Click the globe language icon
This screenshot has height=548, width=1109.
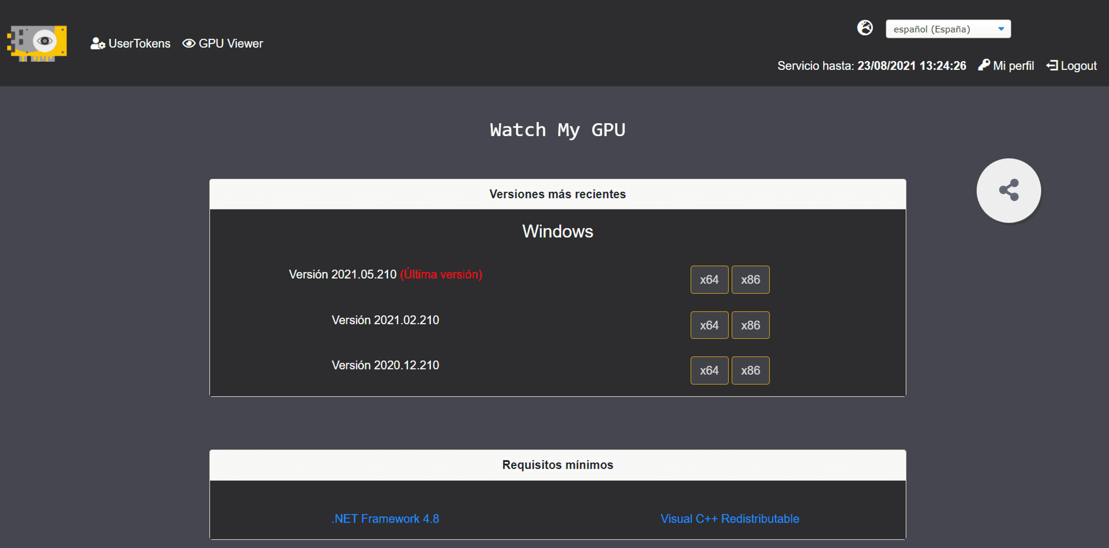pyautogui.click(x=865, y=28)
